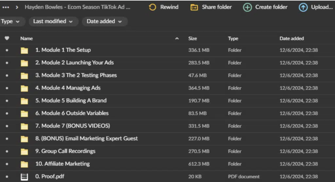The width and height of the screenshot is (335, 182).
Task: Click the Rewind button label
Action: [169, 7]
